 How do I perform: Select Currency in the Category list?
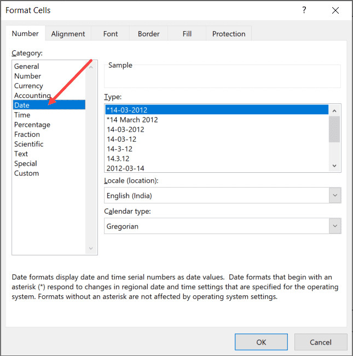click(28, 86)
